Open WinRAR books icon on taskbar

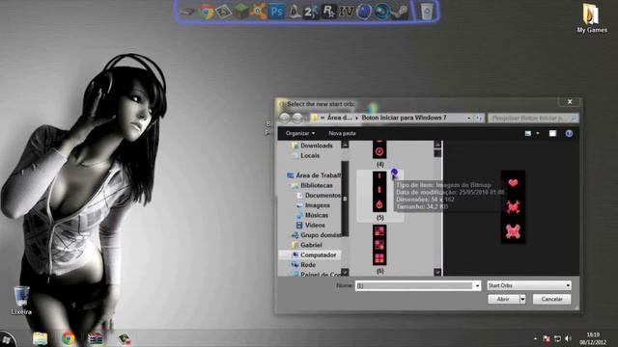tap(97, 338)
